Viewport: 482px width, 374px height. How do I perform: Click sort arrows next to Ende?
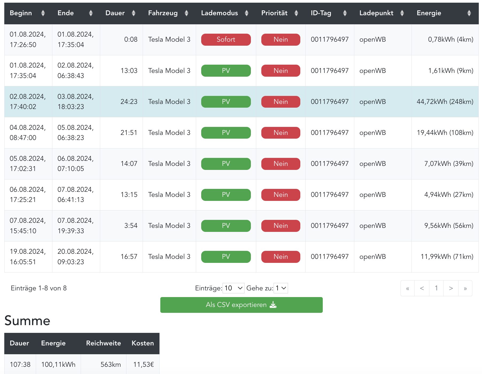coord(91,13)
